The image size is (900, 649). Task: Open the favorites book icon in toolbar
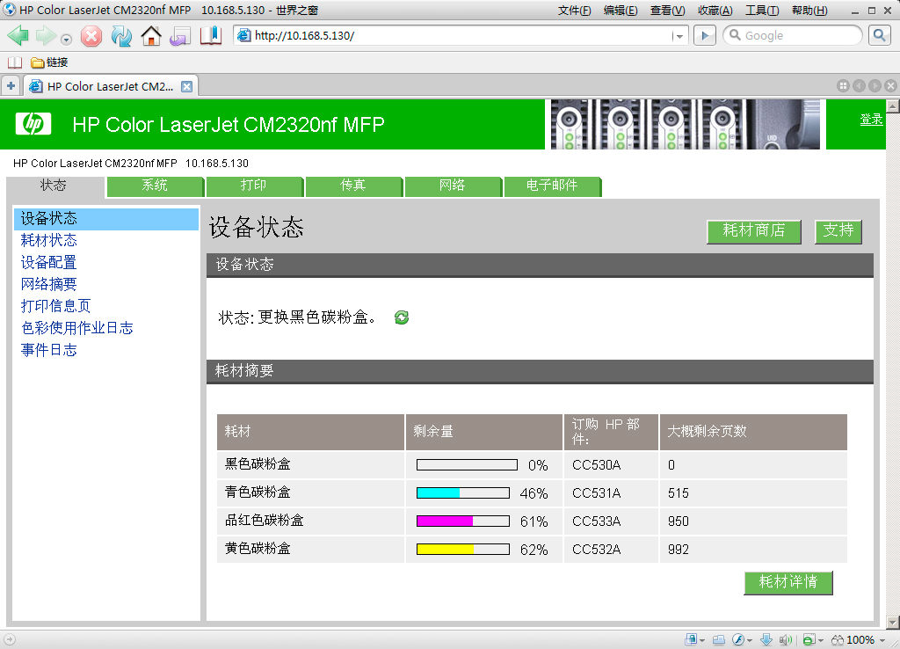211,36
